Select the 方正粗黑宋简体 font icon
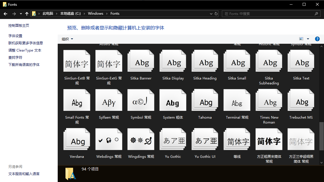This screenshot has height=182, width=324. (269, 139)
